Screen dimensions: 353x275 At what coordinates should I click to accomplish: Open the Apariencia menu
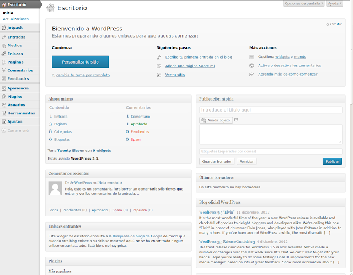(20, 88)
